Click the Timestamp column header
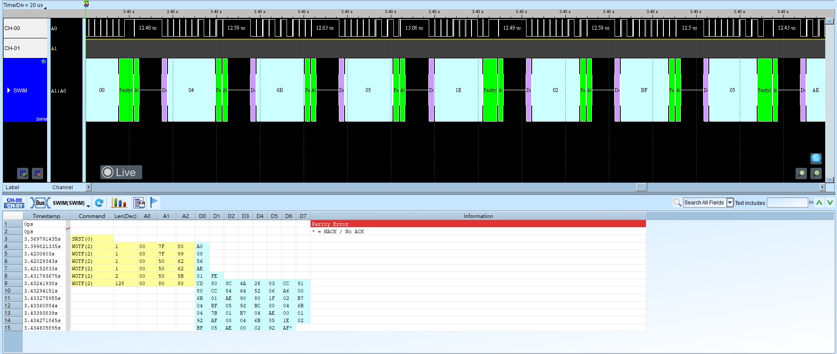Screen dimensions: 837x354 point(46,216)
